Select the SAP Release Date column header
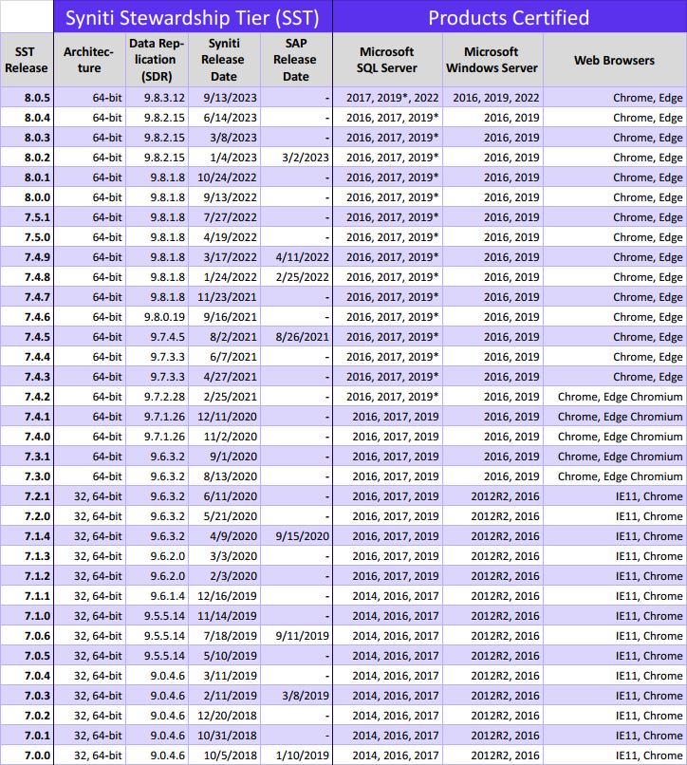Image resolution: width=687 pixels, height=765 pixels. pyautogui.click(x=296, y=60)
